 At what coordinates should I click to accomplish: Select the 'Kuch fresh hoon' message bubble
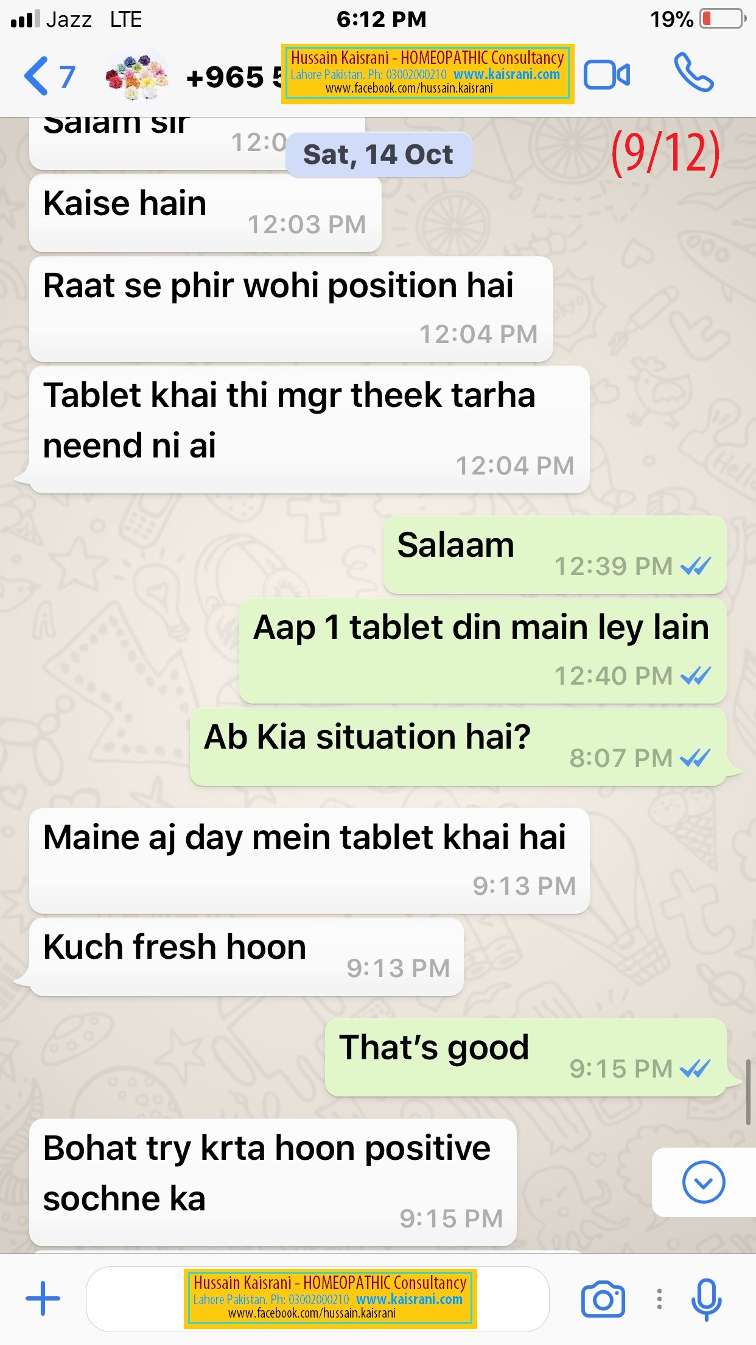click(247, 957)
